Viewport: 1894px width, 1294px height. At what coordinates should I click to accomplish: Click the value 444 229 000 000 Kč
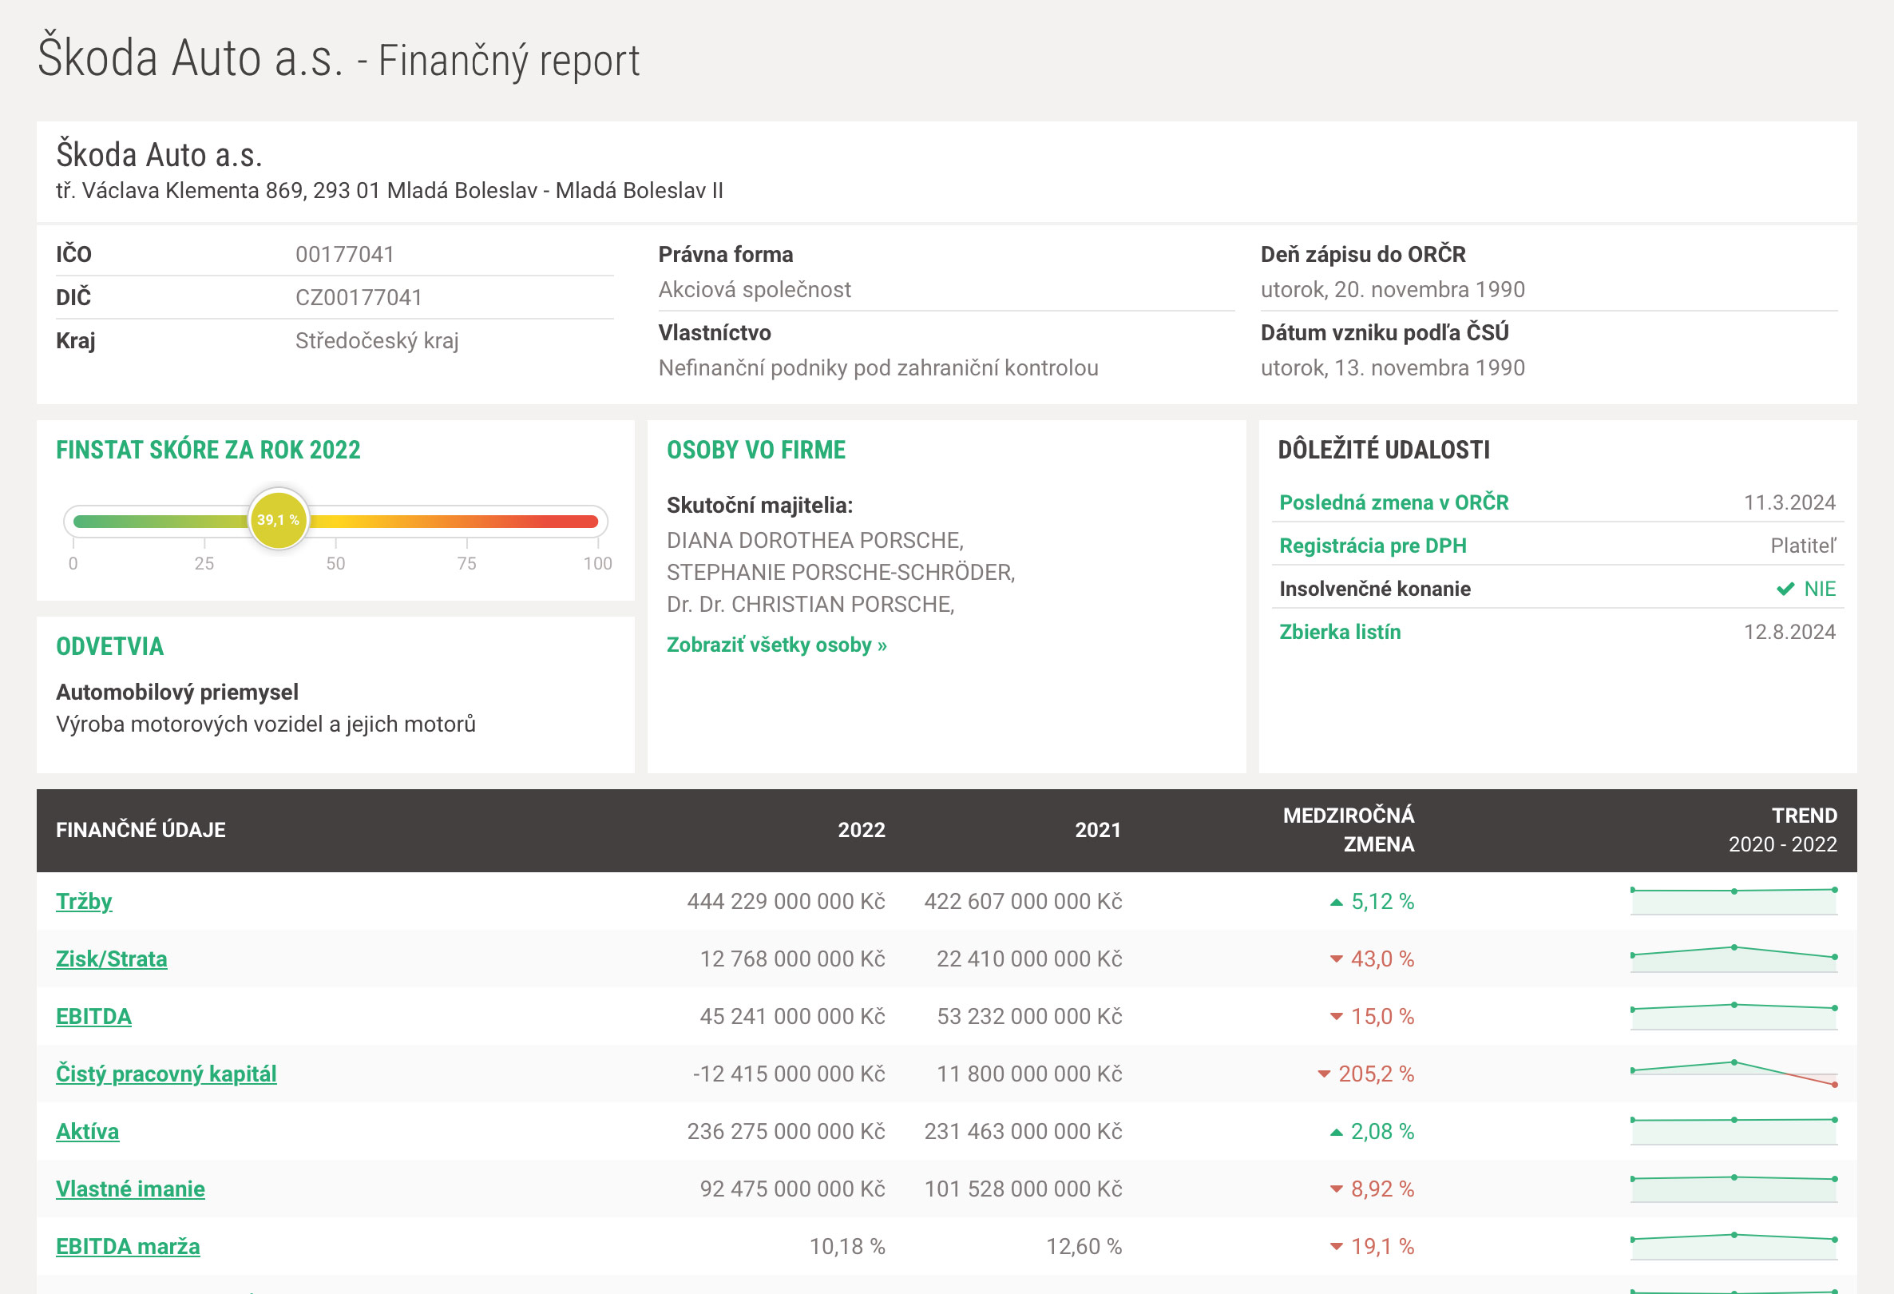click(x=786, y=901)
